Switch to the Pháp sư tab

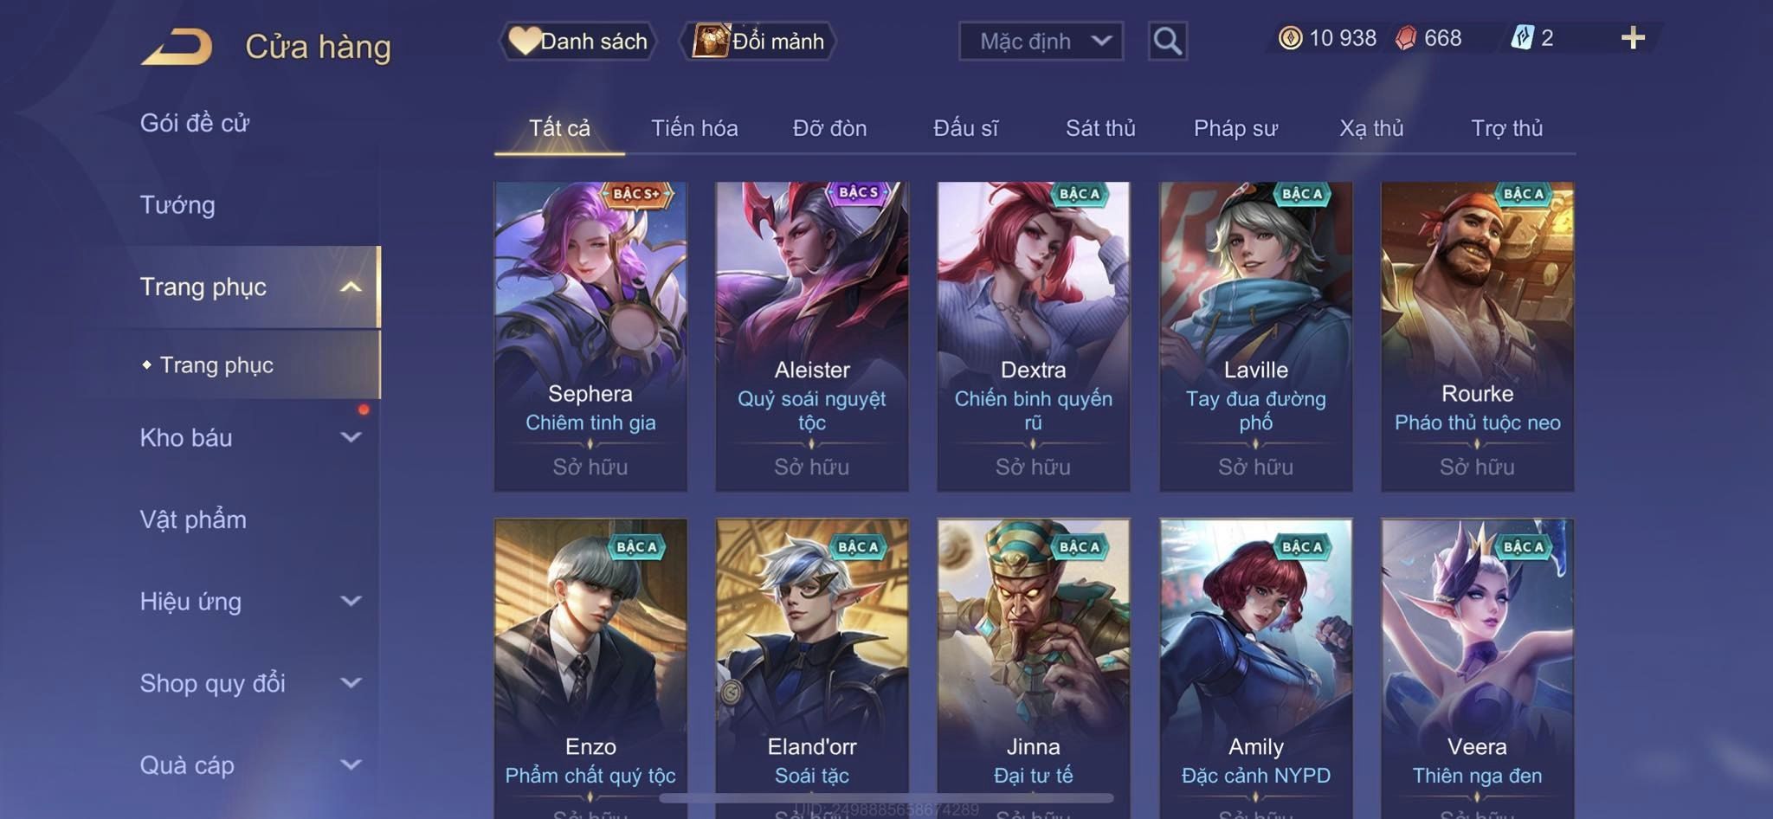pyautogui.click(x=1235, y=128)
